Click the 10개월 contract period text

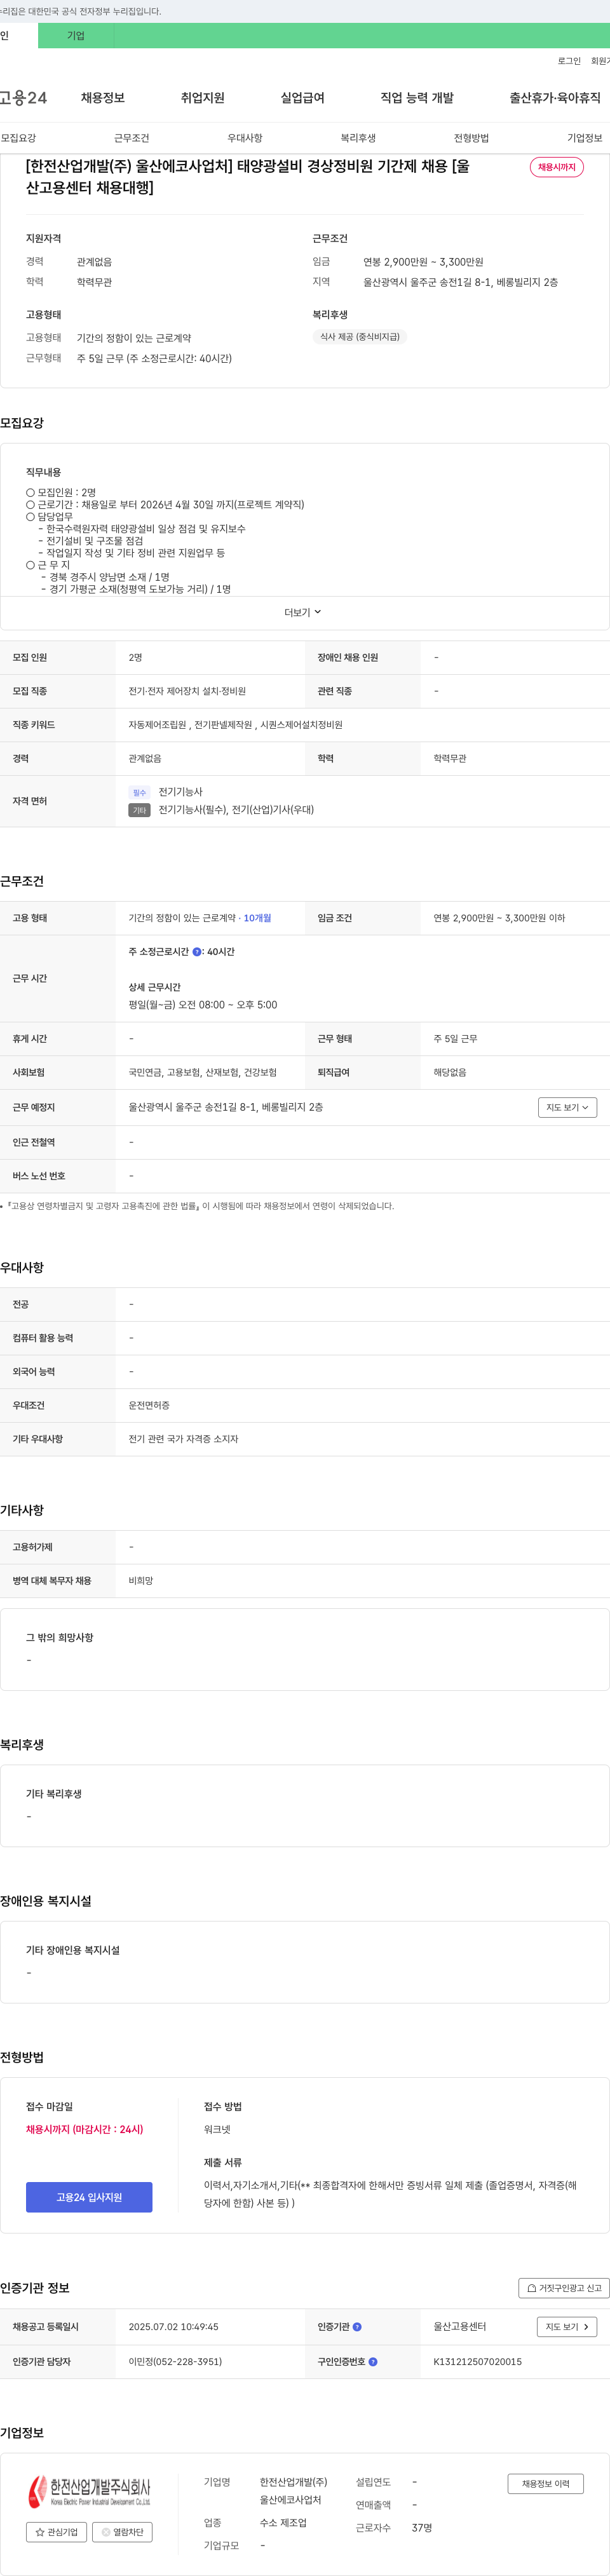pos(257,918)
